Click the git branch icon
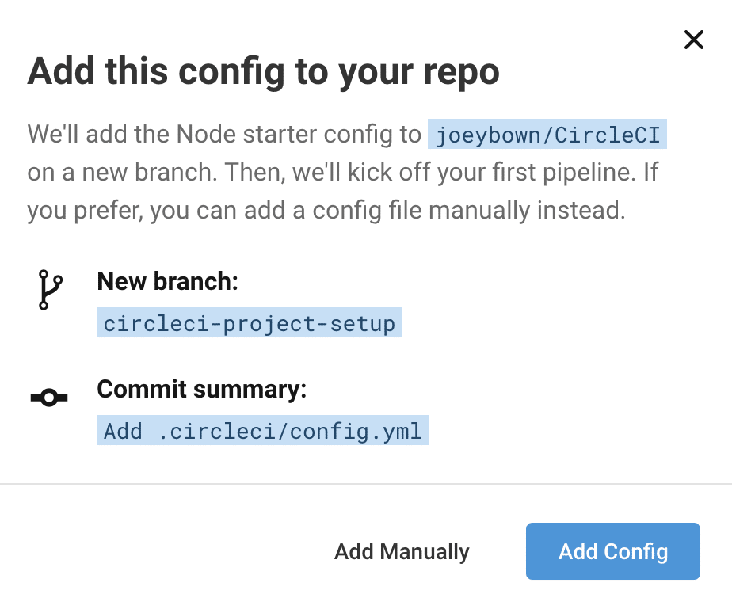732x613 pixels. click(x=49, y=290)
